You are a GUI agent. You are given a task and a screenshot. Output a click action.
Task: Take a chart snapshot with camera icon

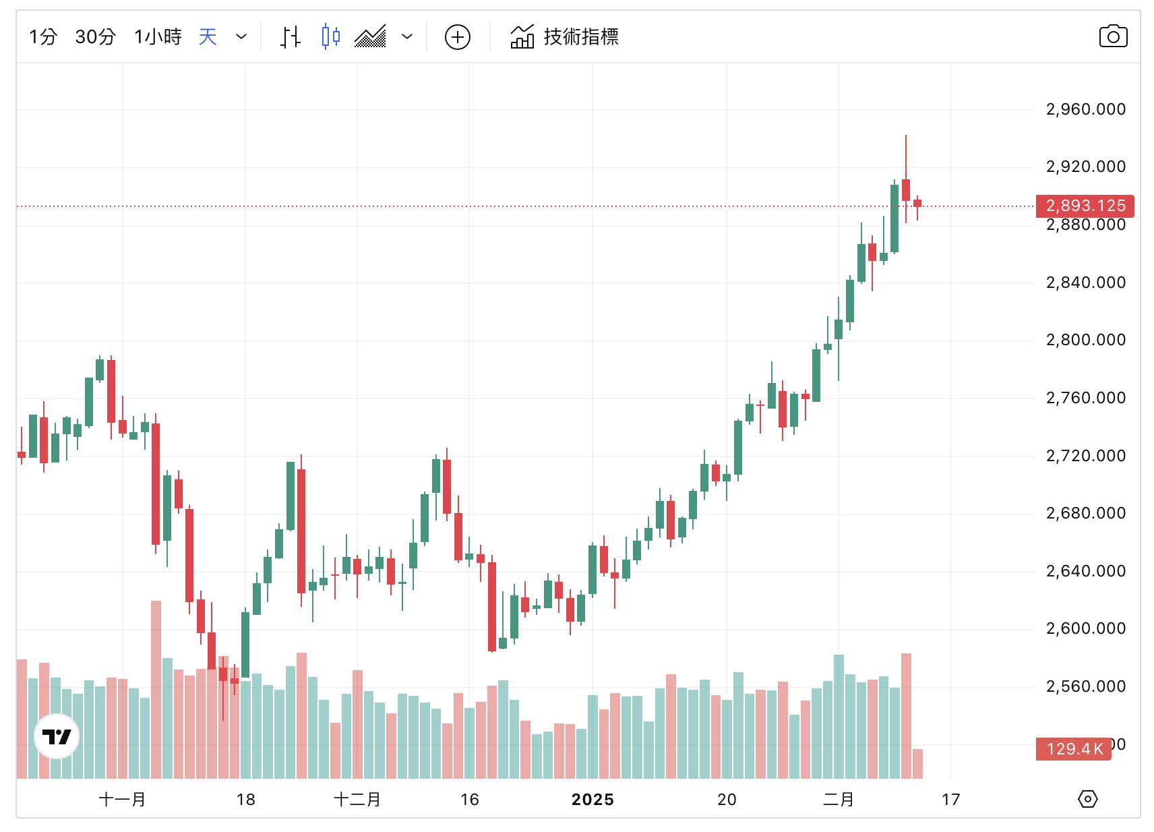pos(1113,36)
